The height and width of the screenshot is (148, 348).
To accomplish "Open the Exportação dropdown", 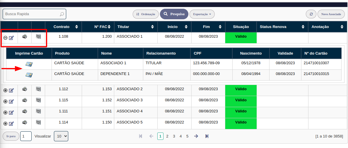I will 202,14.
